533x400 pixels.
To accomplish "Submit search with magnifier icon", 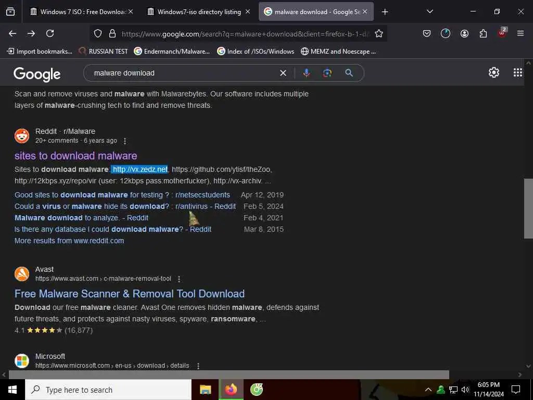I will click(349, 73).
